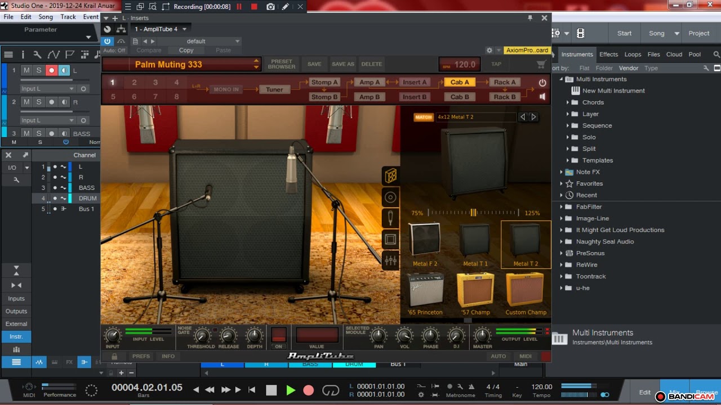The width and height of the screenshot is (721, 405).
Task: Switch to the Loops browser tab
Action: coord(633,55)
